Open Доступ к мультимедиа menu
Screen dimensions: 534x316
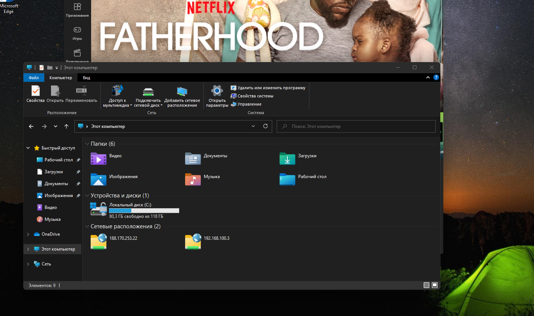(117, 96)
